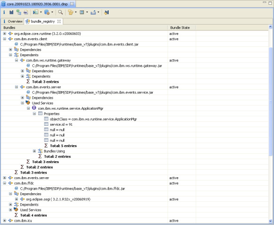Screen dimensions: 274x225
Task: Expand Dependents under com.ibm.ffdc
Action: [x=10, y=205]
